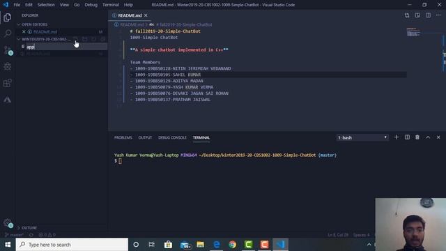Click Refresh Explorer icon
The width and height of the screenshot is (446, 251).
click(94, 39)
